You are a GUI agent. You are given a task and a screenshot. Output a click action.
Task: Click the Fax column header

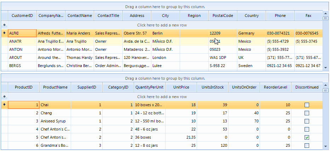[308, 16]
